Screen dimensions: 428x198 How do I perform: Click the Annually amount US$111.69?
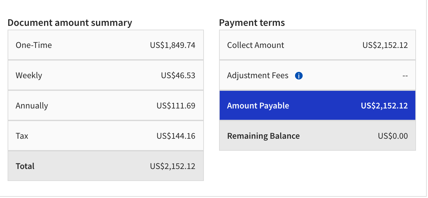coord(176,106)
